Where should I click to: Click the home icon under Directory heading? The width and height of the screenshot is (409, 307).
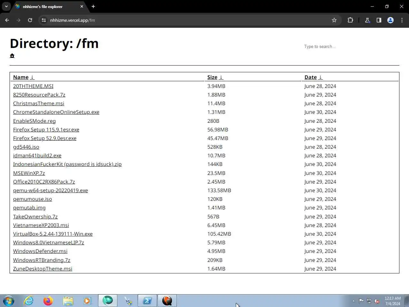click(12, 56)
